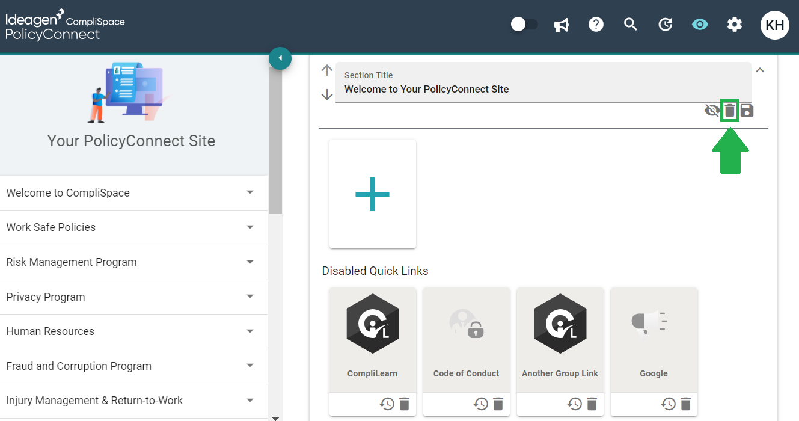Move the section down with the down arrow
Image resolution: width=799 pixels, height=421 pixels.
[x=327, y=94]
